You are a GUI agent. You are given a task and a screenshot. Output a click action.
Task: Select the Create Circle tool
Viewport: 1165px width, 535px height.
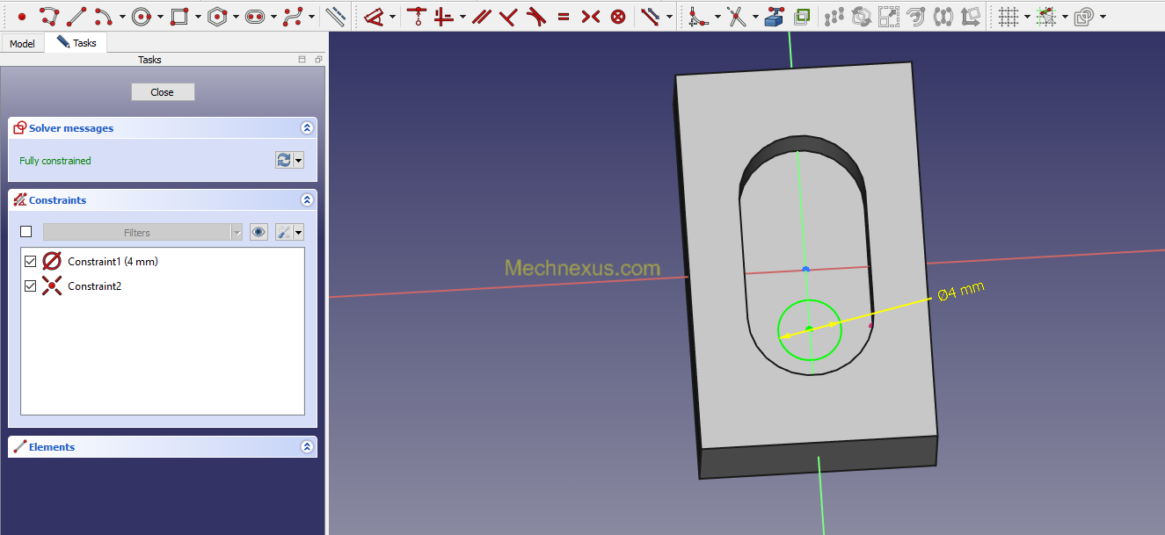coord(142,16)
